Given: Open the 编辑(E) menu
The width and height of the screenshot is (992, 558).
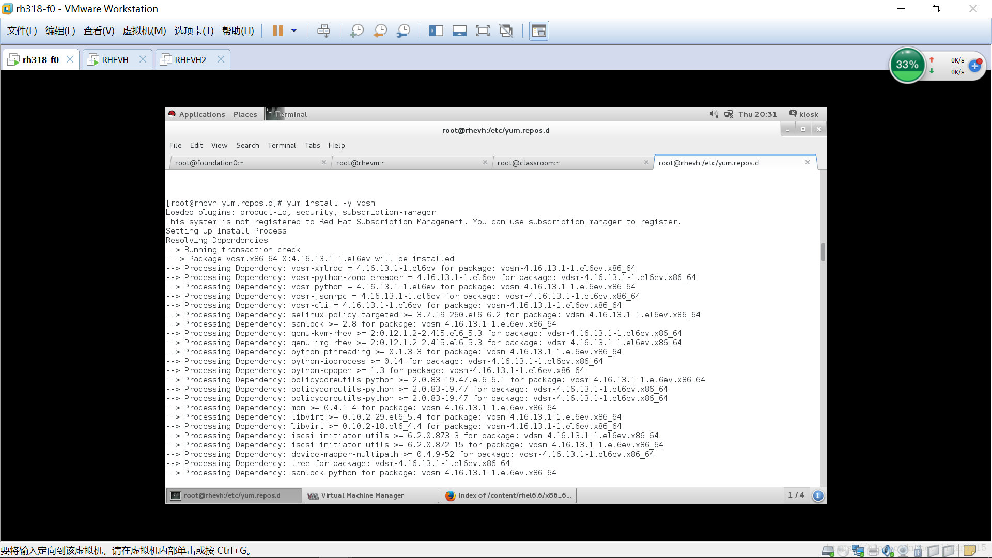Looking at the screenshot, I should click(60, 31).
